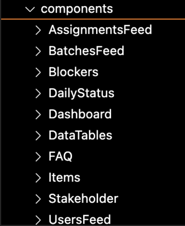Expand the BatchesFeed folder chevron
This screenshot has height=226, width=185.
tap(38, 51)
